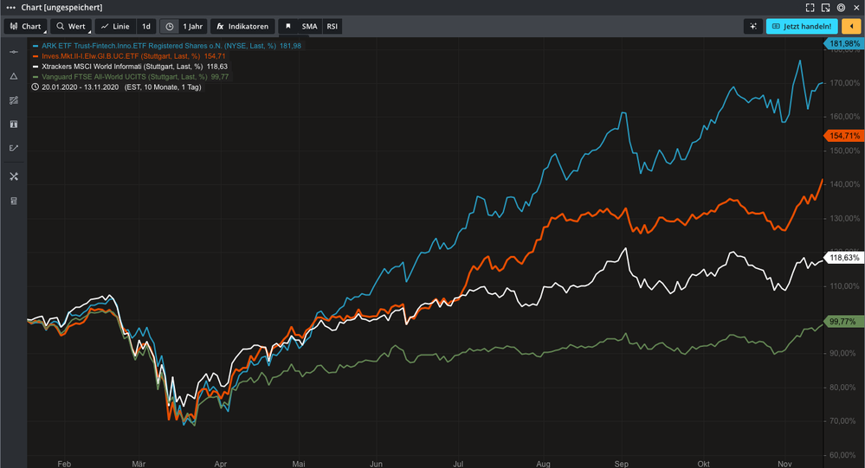Toggle the RSI indicator
The width and height of the screenshot is (865, 468).
click(x=332, y=26)
